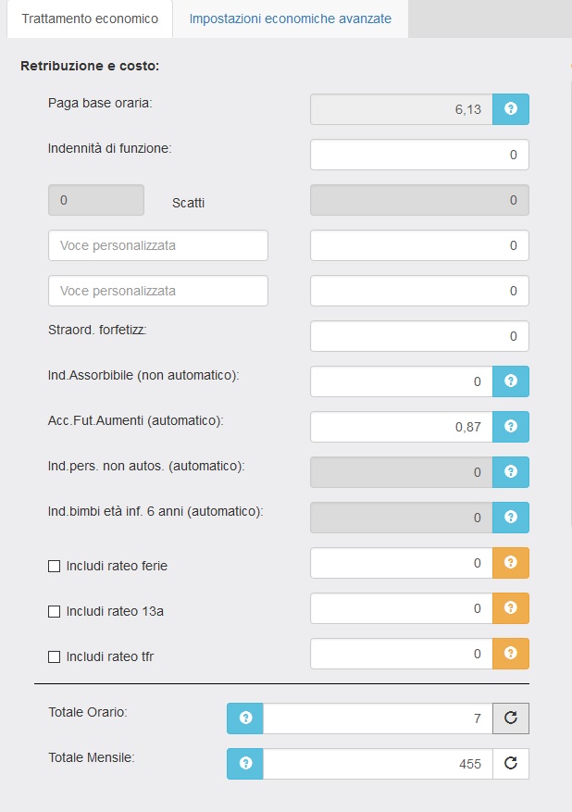Image resolution: width=572 pixels, height=812 pixels.
Task: Click orange help icon for rateo ferie
Action: (510, 563)
